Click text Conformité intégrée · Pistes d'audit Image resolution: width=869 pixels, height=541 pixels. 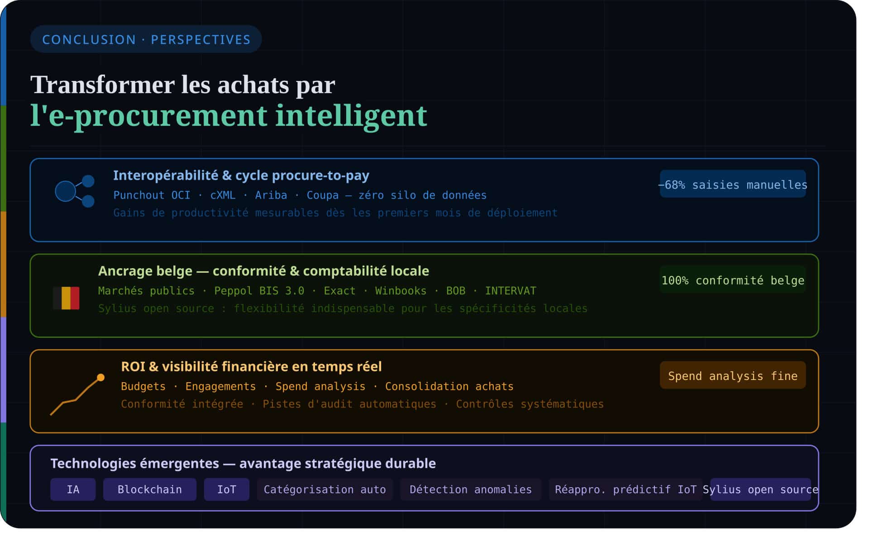click(363, 404)
